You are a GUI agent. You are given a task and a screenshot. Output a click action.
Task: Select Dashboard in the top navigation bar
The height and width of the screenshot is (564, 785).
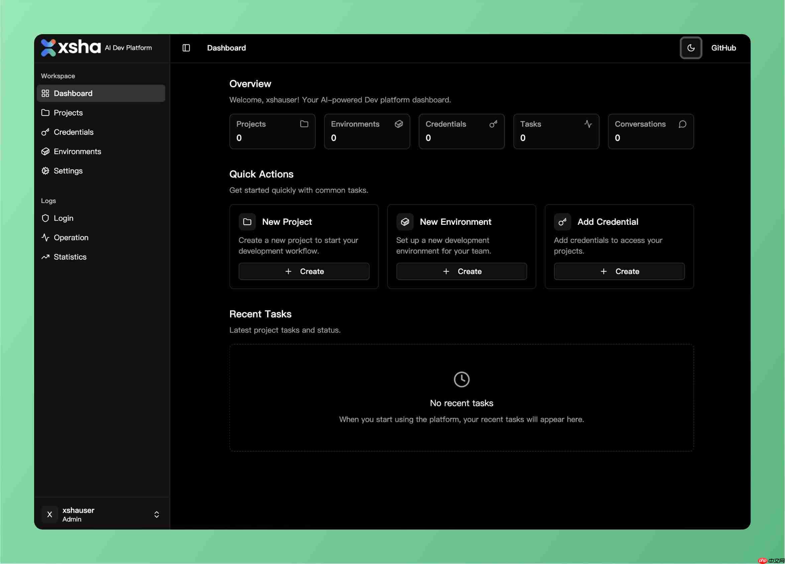click(226, 48)
